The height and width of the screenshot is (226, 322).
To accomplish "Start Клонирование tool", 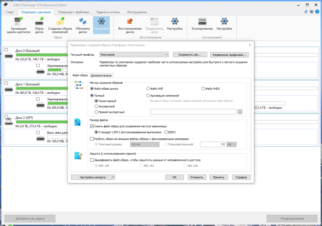I will [x=202, y=24].
